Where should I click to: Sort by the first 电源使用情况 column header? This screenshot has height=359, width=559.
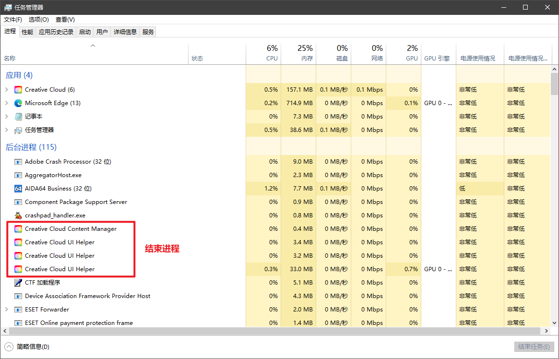click(480, 54)
